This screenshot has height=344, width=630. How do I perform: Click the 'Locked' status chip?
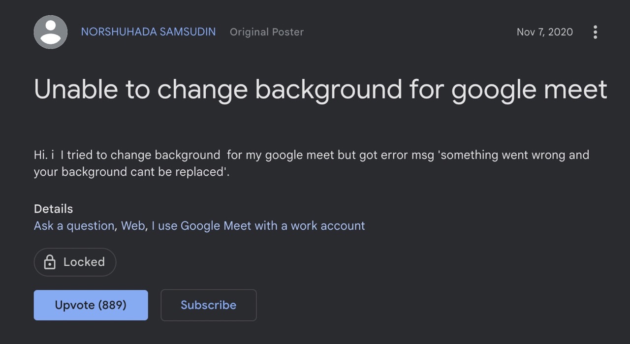[75, 262]
